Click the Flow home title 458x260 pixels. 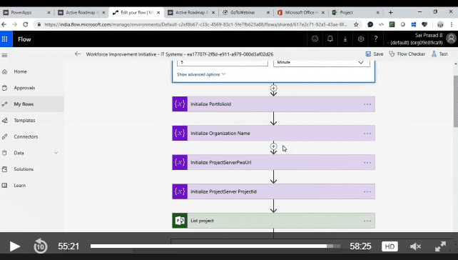[x=24, y=39]
